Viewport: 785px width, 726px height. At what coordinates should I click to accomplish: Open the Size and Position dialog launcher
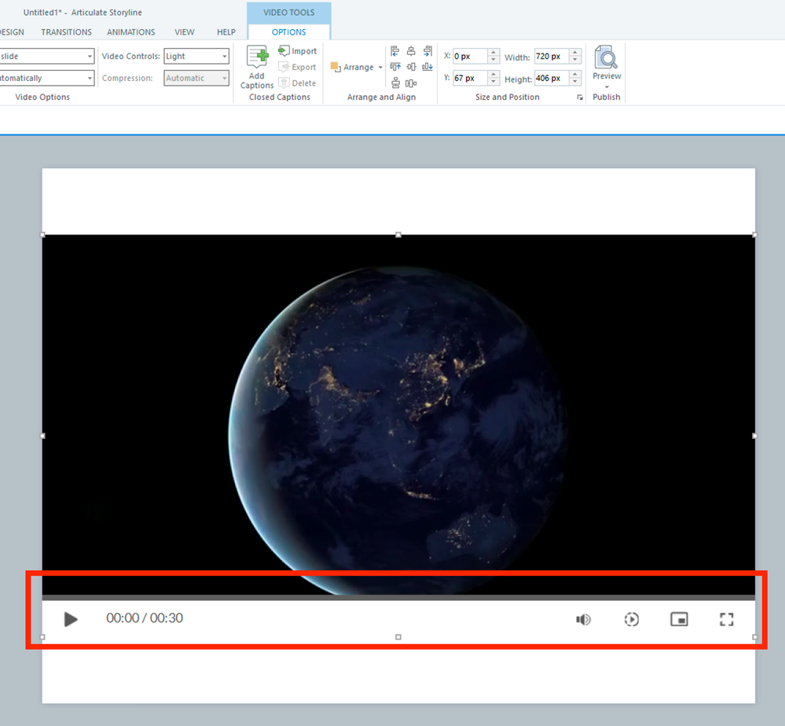pos(580,98)
